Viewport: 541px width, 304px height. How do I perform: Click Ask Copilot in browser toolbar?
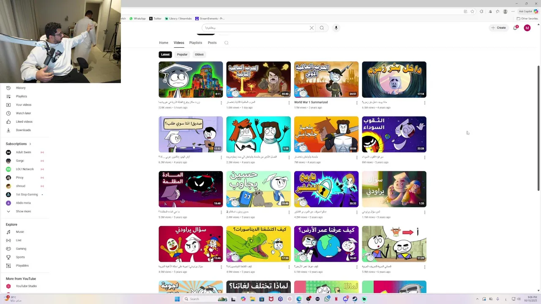[x=528, y=11]
